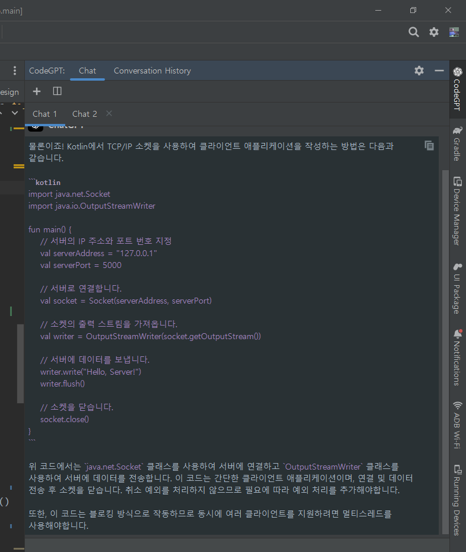The height and width of the screenshot is (552, 466).
Task: Open the three-dot options menu
Action: click(x=14, y=71)
